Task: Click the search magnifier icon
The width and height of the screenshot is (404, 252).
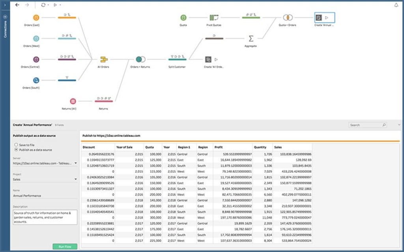Action: (384, 125)
